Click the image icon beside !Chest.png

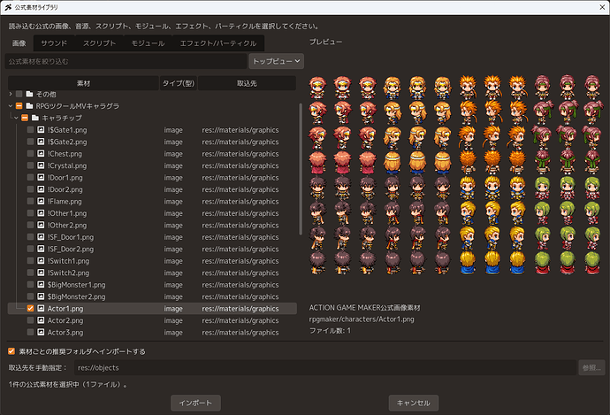41,153
